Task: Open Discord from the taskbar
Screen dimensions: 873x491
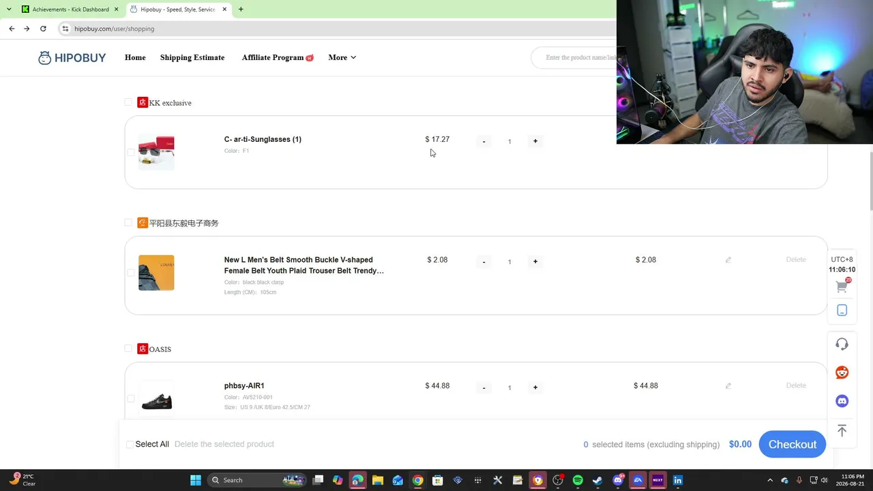Action: [x=618, y=480]
